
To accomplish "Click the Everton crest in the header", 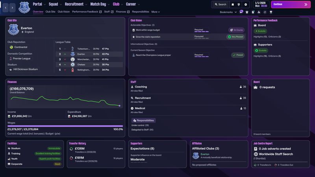I will [x=24, y=7].
